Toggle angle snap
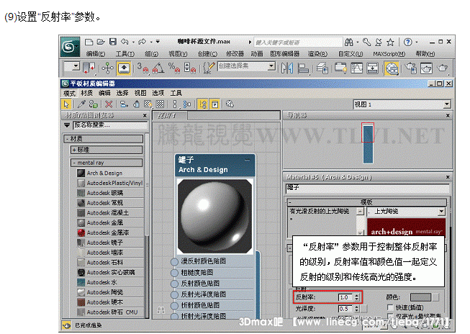470x334 pixels. [x=158, y=68]
